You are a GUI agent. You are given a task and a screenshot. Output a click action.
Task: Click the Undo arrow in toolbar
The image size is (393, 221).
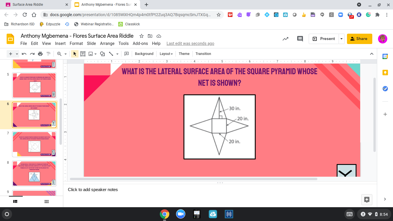[24, 54]
